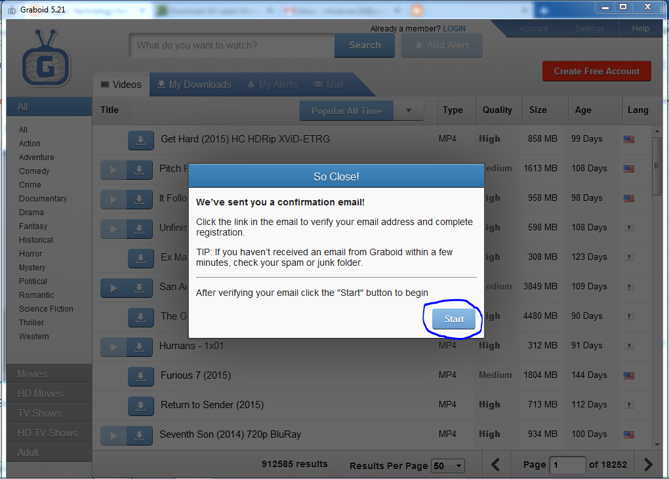Screen dimensions: 669x479
Task: Play the Pitch row video
Action: coord(113,170)
